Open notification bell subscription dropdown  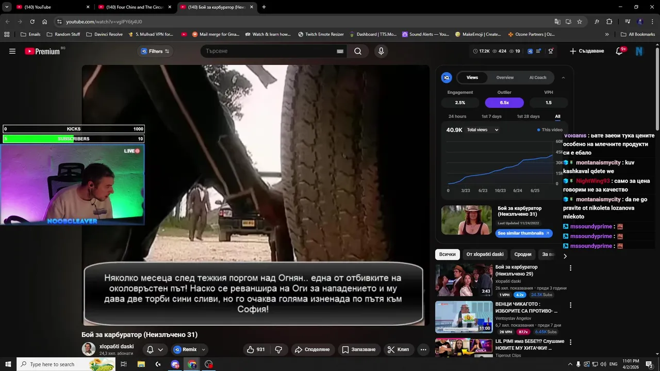155,349
